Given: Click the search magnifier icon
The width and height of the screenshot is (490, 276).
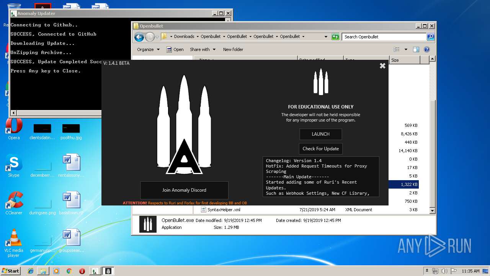Looking at the screenshot, I should coord(431,37).
